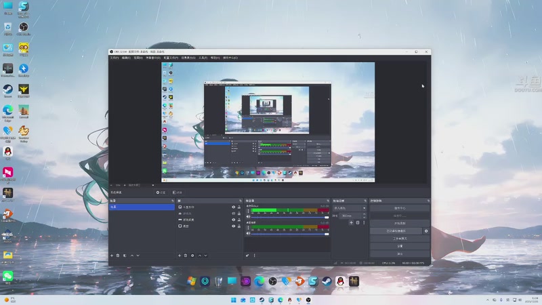Viewport: 542px width, 305px height.
Task: Move the scene down with the arrow
Action: pyautogui.click(x=138, y=256)
